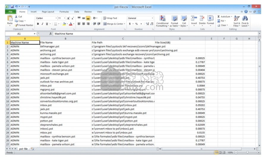
Task: Apply cell borders icon
Action: pos(56,24)
